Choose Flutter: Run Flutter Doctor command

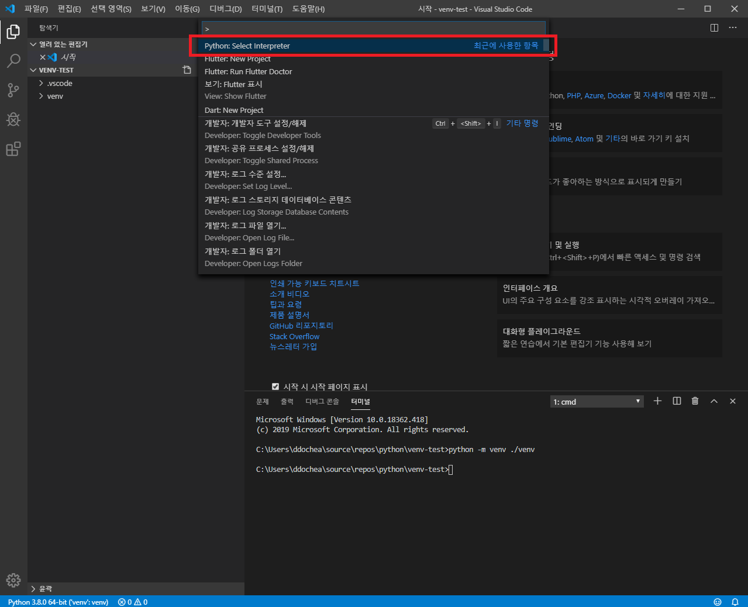point(374,71)
